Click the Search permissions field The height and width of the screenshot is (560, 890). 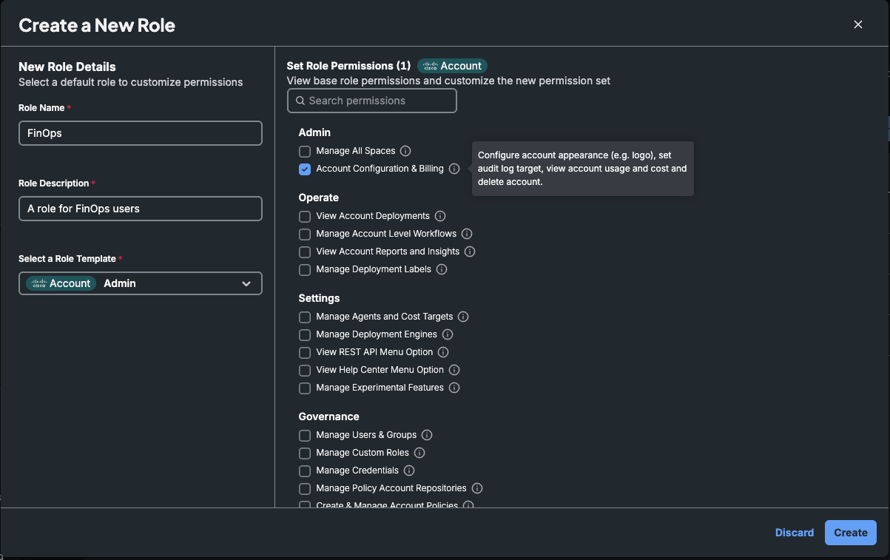point(372,101)
